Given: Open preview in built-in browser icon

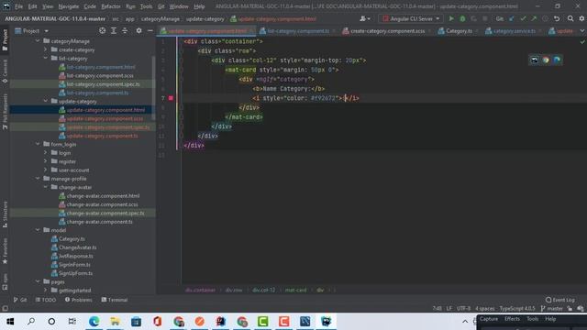Looking at the screenshot, I should pos(534,60).
